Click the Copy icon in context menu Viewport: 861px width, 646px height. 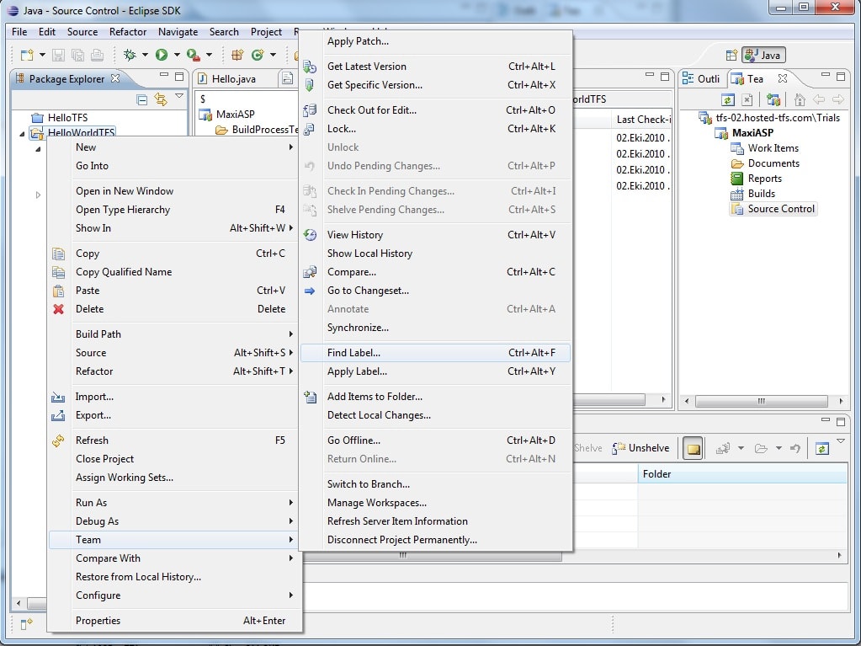click(58, 254)
